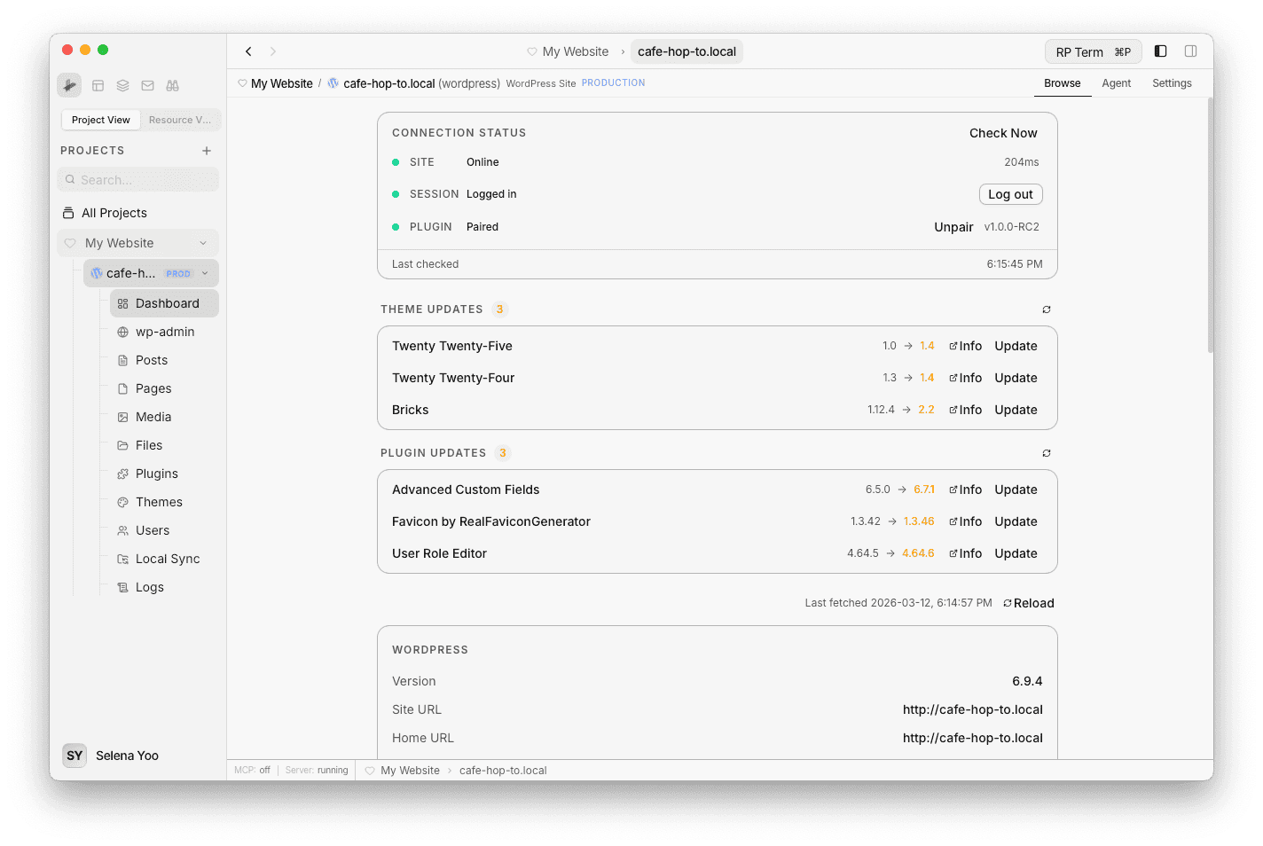Open the environment dropdown on the cafe-h project
The height and width of the screenshot is (846, 1263).
205,273
